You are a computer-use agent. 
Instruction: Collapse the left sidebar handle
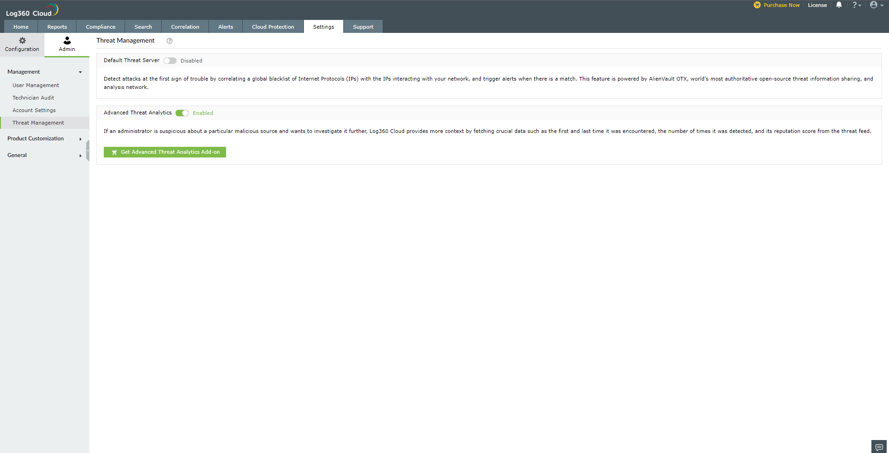[88, 151]
